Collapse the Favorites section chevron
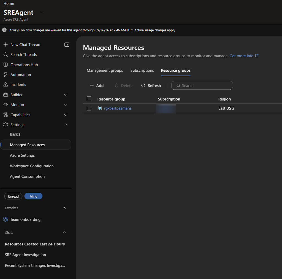Image resolution: width=282 pixels, height=279 pixels. click(64, 208)
